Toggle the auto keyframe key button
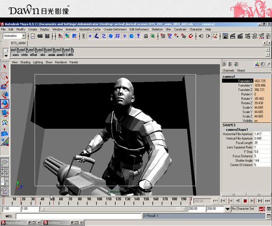 pyautogui.click(x=262, y=209)
